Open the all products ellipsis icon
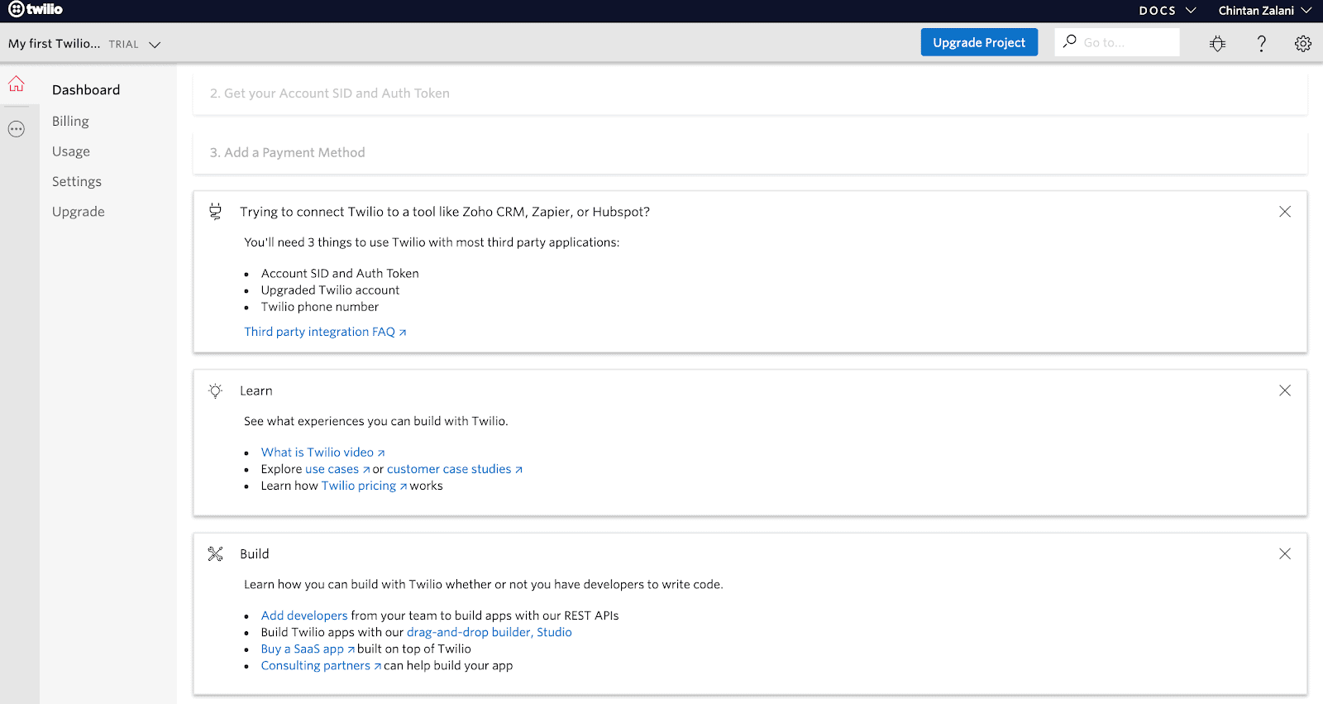The height and width of the screenshot is (704, 1323). [x=17, y=129]
